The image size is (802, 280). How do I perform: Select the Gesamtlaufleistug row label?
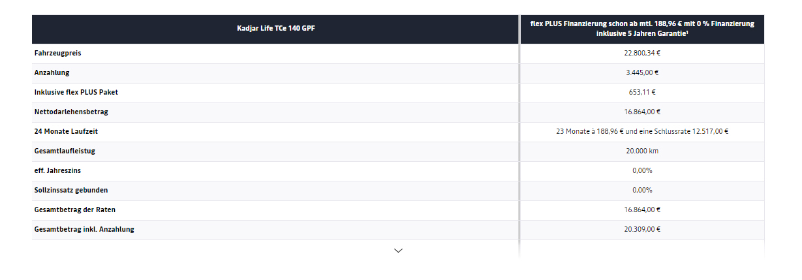[x=65, y=151]
